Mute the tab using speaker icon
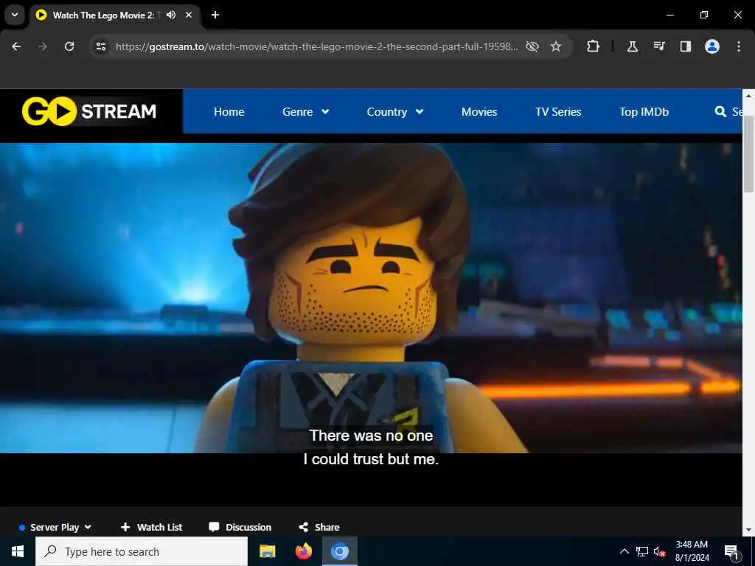The width and height of the screenshot is (755, 566). coord(171,15)
